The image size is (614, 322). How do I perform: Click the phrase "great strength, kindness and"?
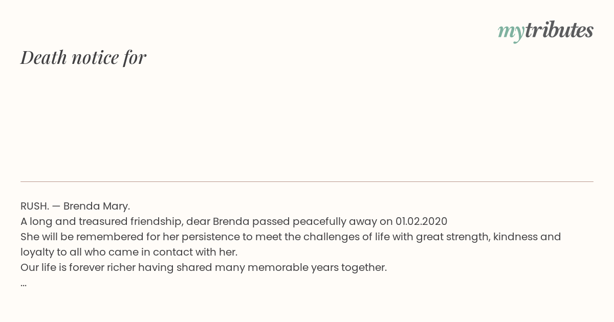click(x=489, y=237)
